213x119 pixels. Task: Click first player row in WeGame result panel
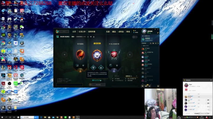pos(198,97)
